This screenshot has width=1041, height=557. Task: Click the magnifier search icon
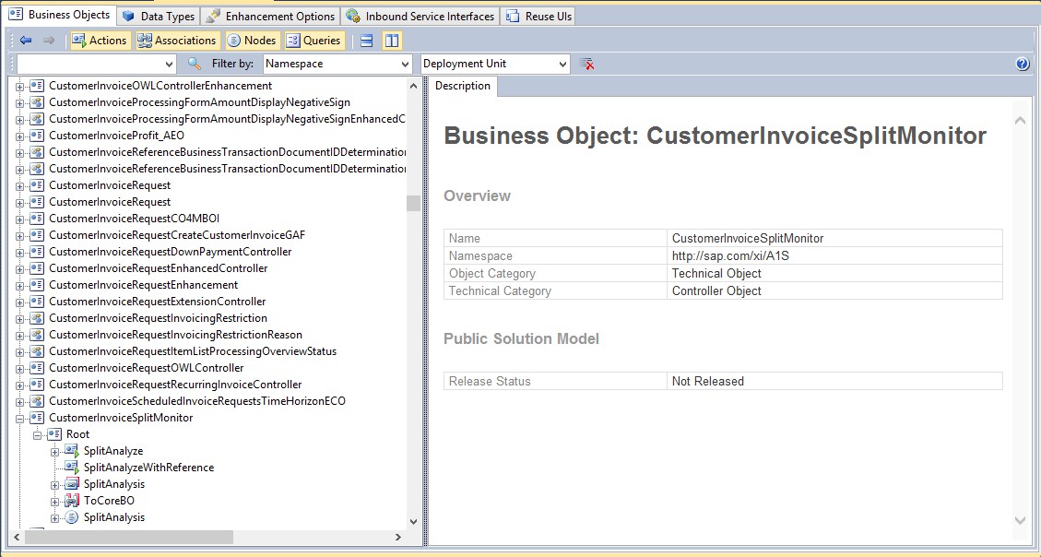coord(195,64)
